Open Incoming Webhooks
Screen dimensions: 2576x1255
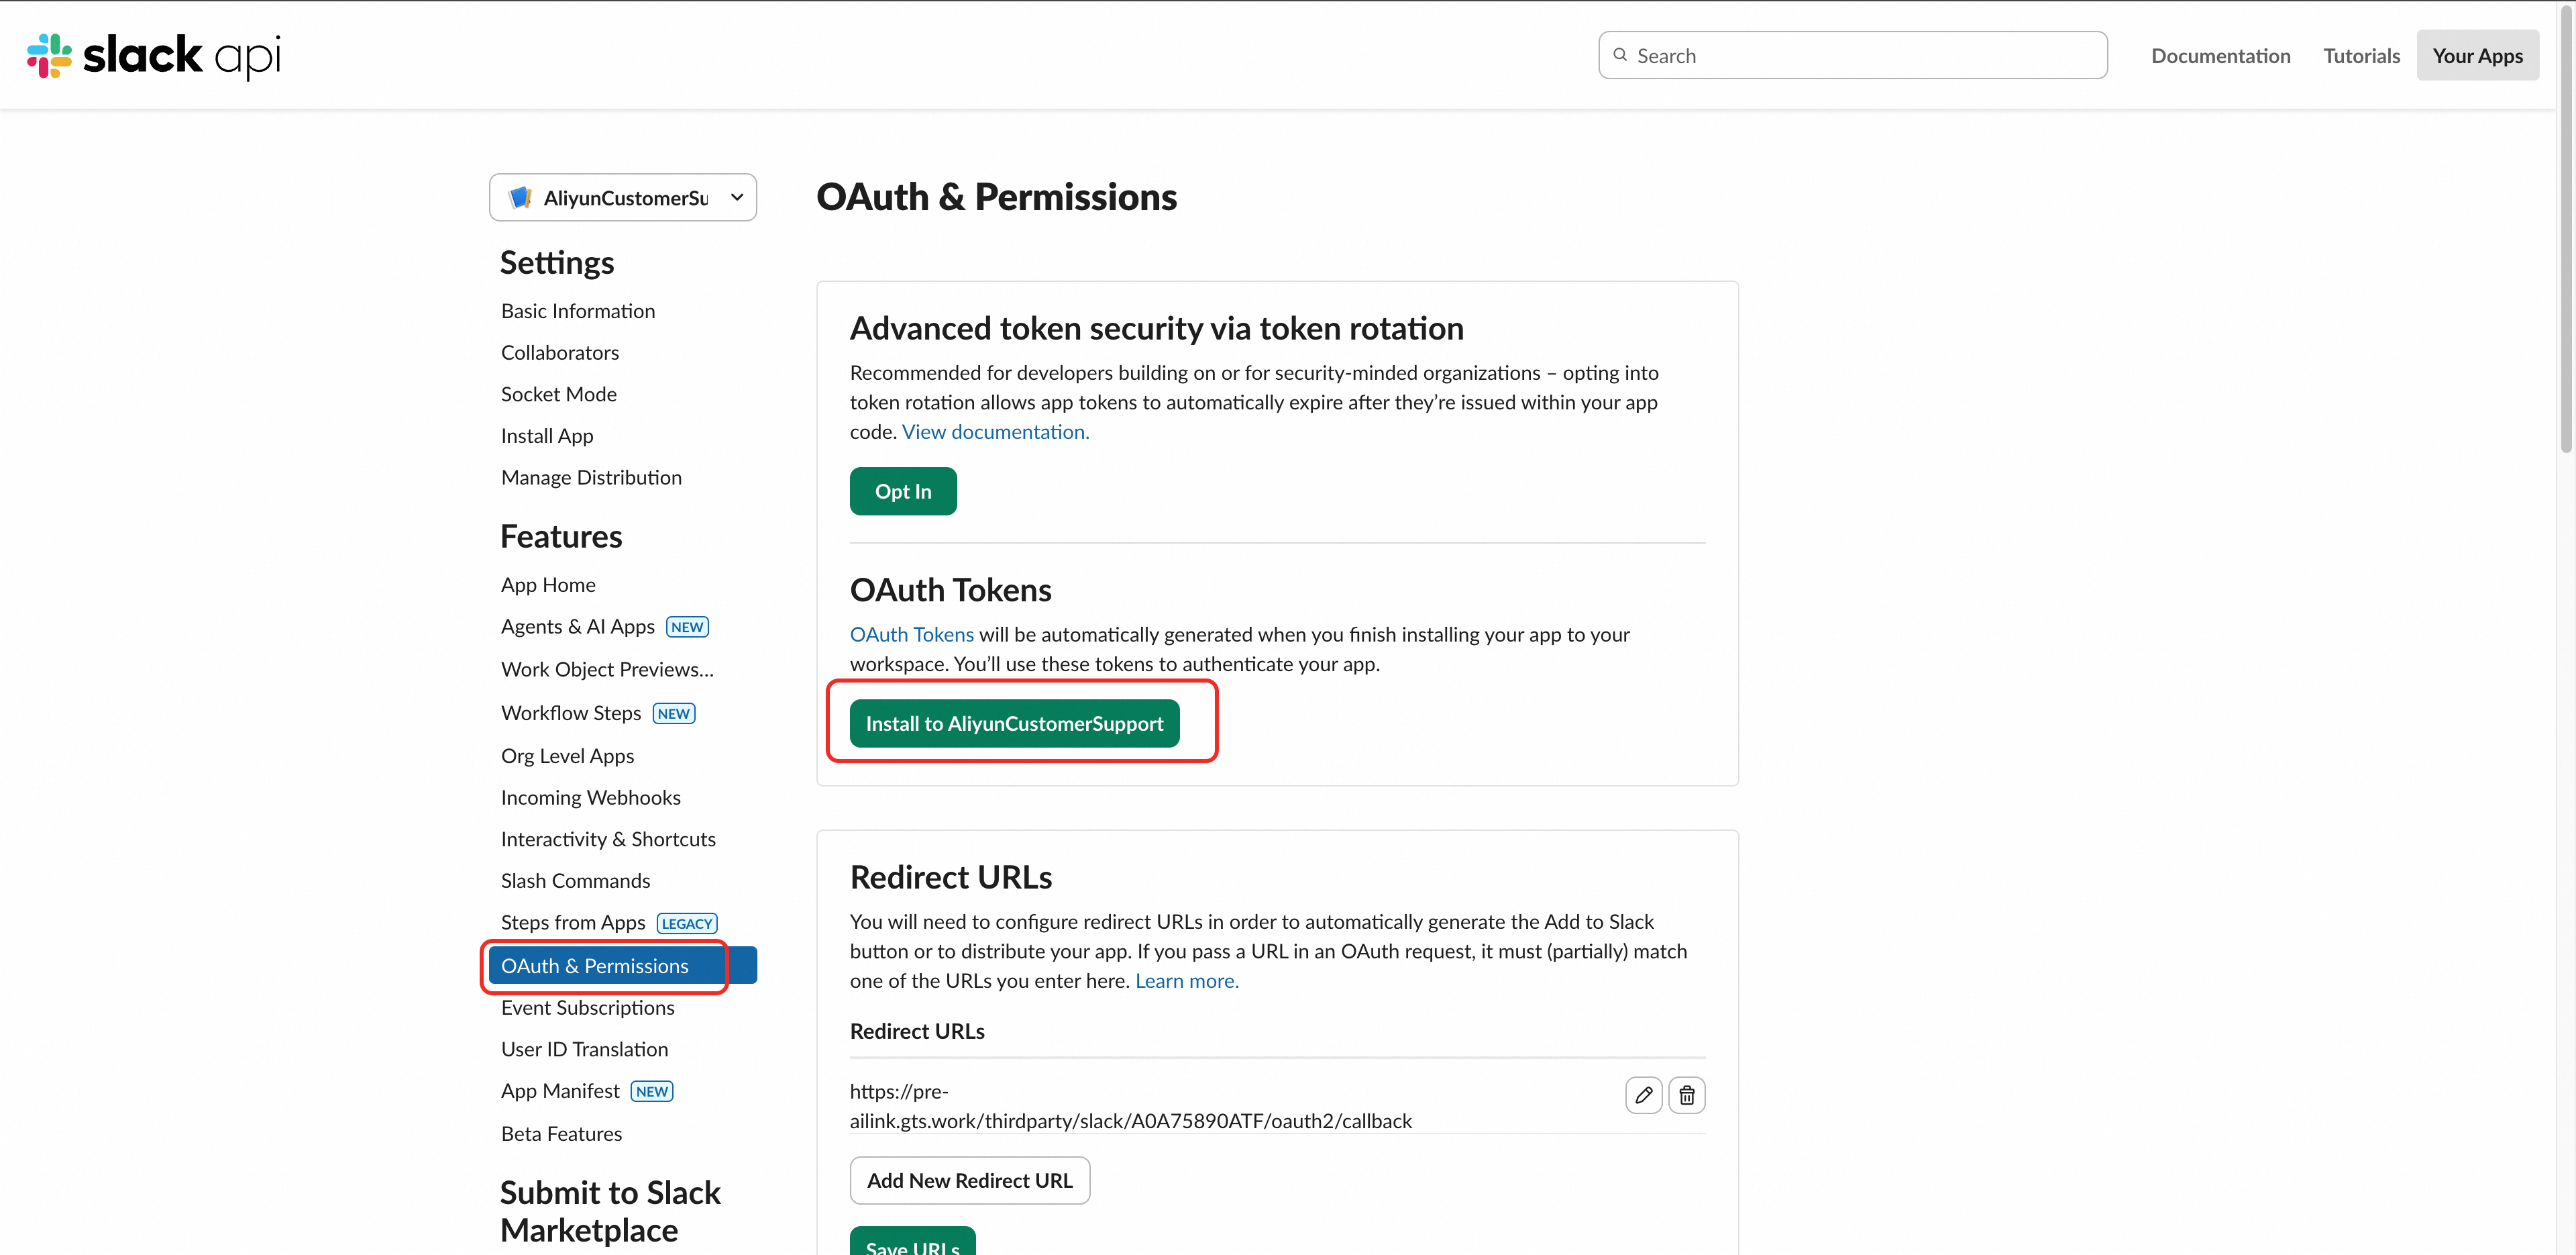click(590, 798)
